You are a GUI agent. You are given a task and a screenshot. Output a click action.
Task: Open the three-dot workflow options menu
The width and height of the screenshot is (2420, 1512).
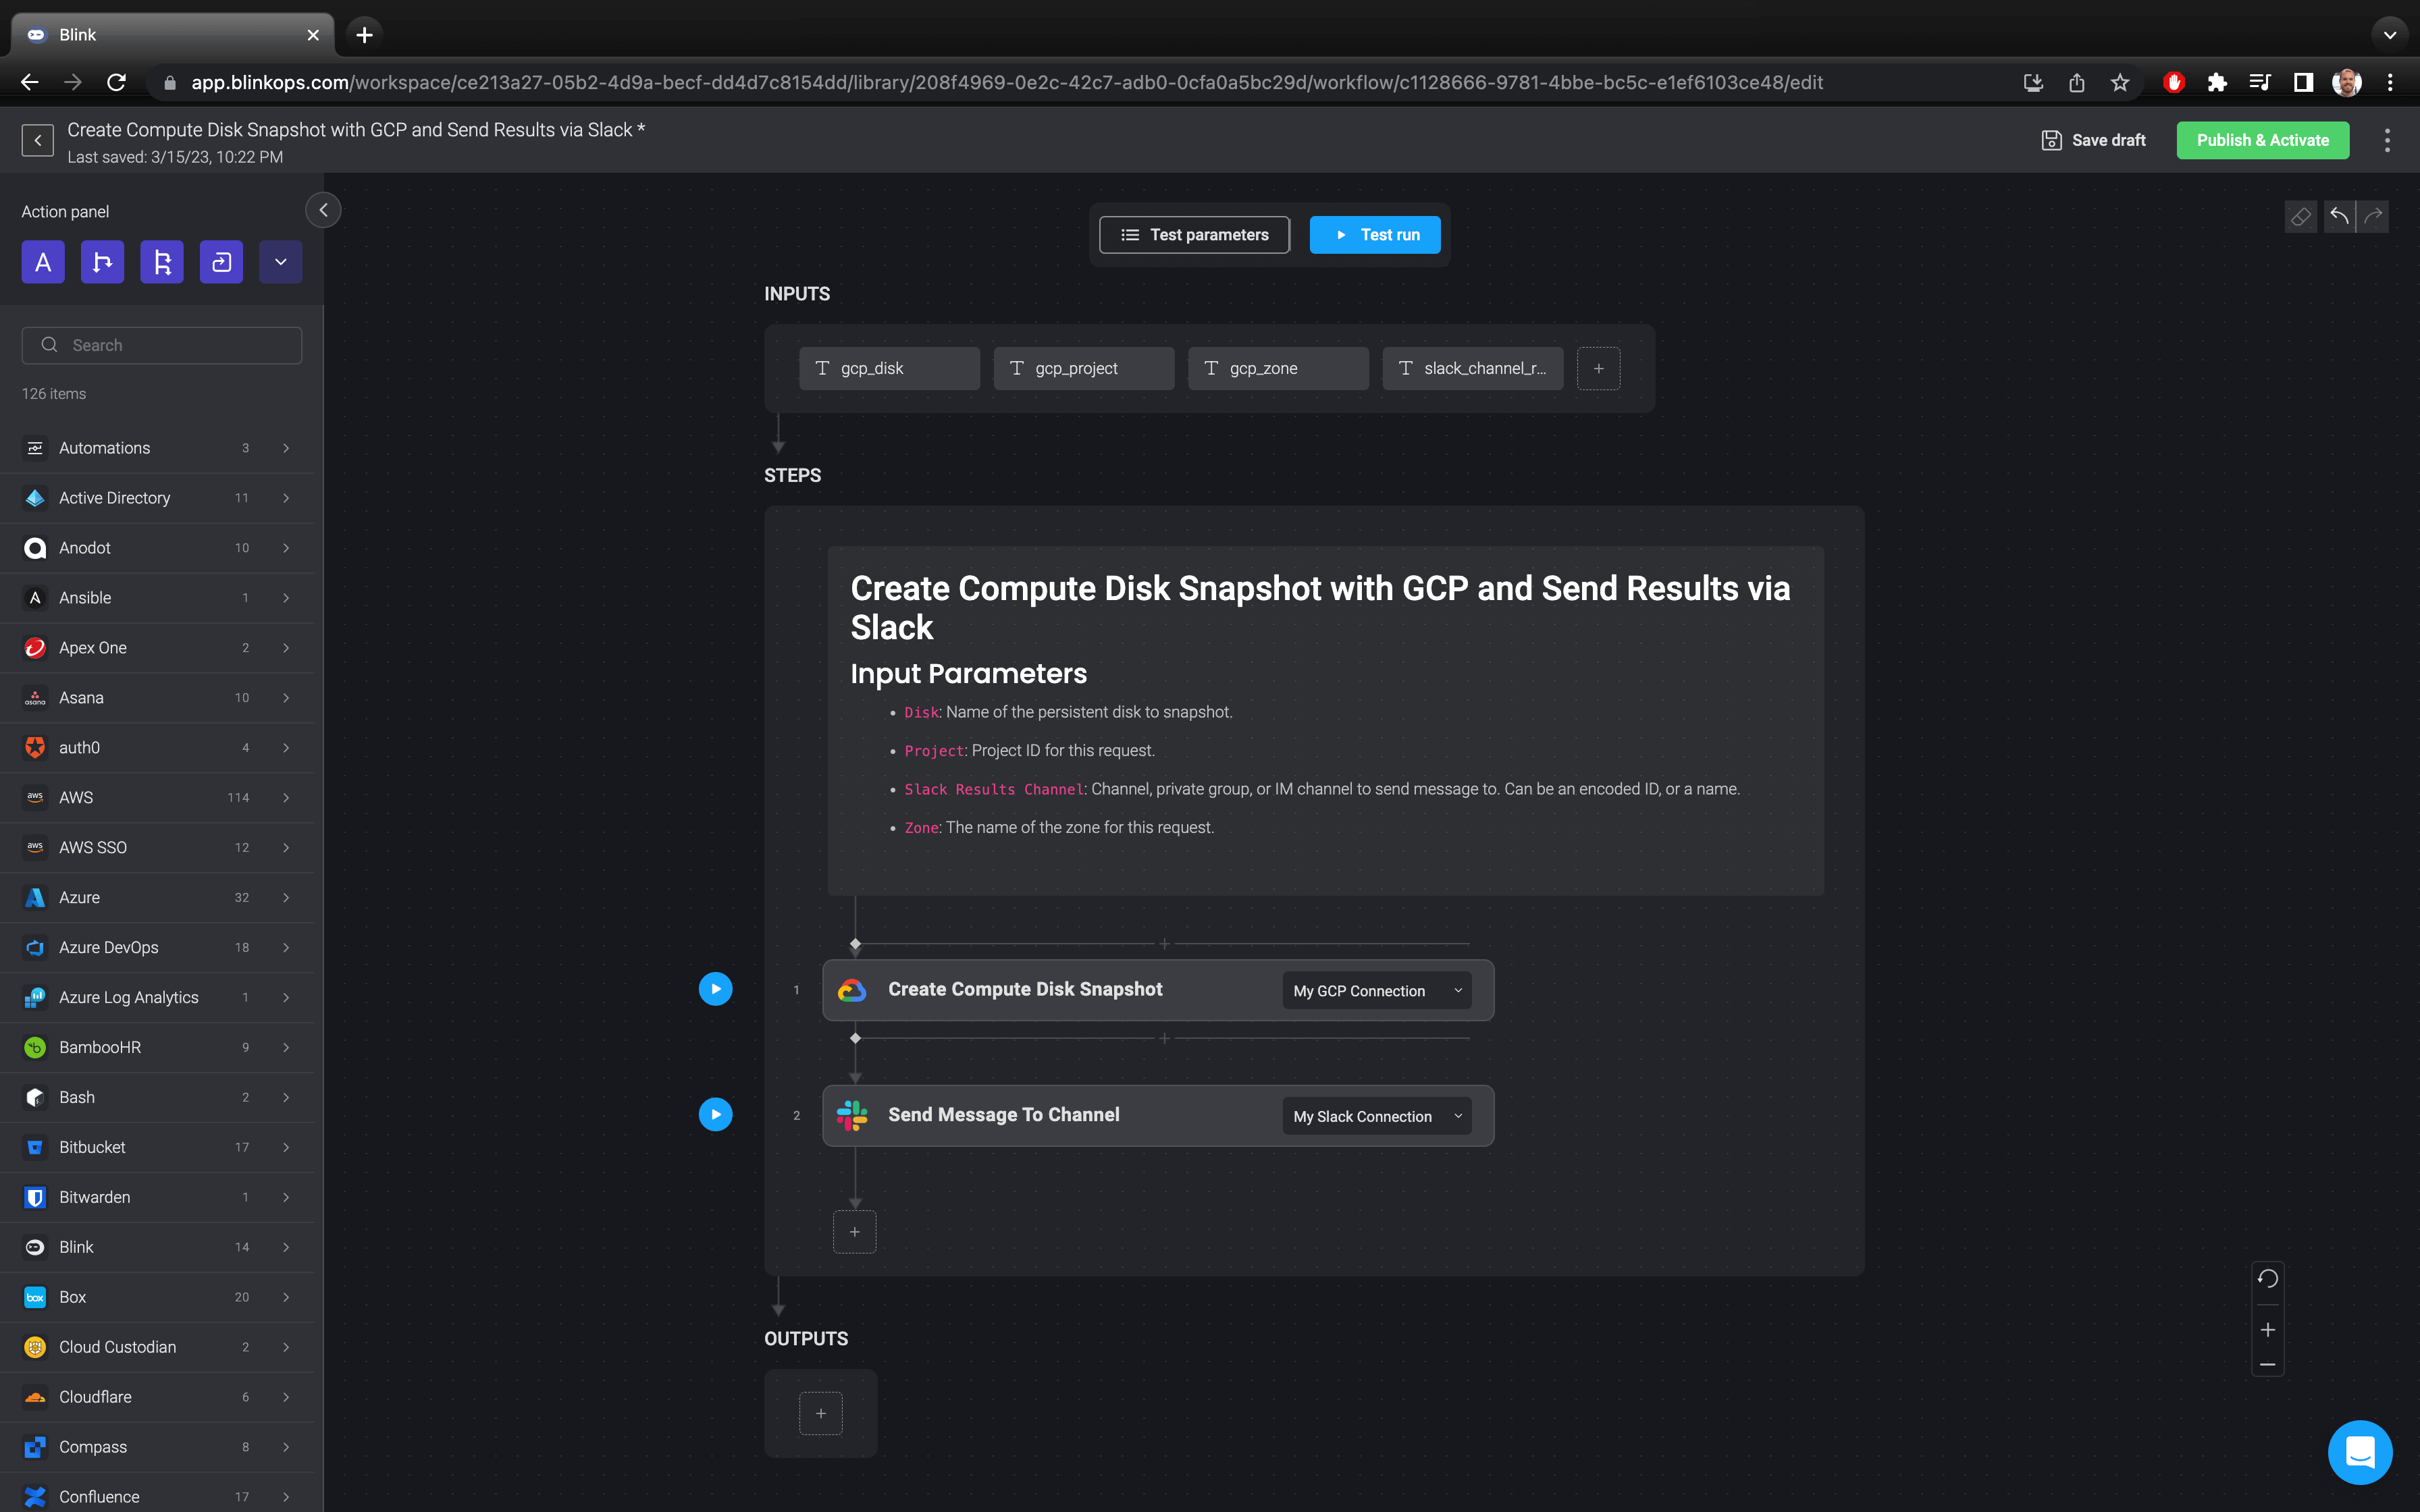pos(2388,140)
